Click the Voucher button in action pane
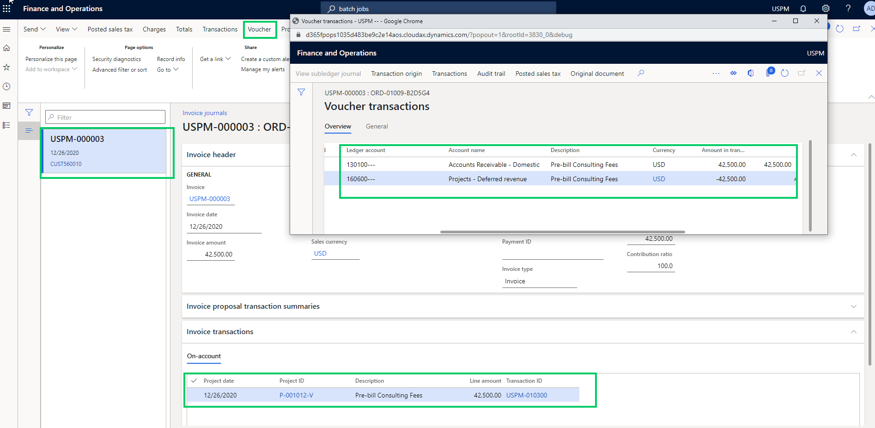Screen dimensions: 875x428 pos(259,29)
